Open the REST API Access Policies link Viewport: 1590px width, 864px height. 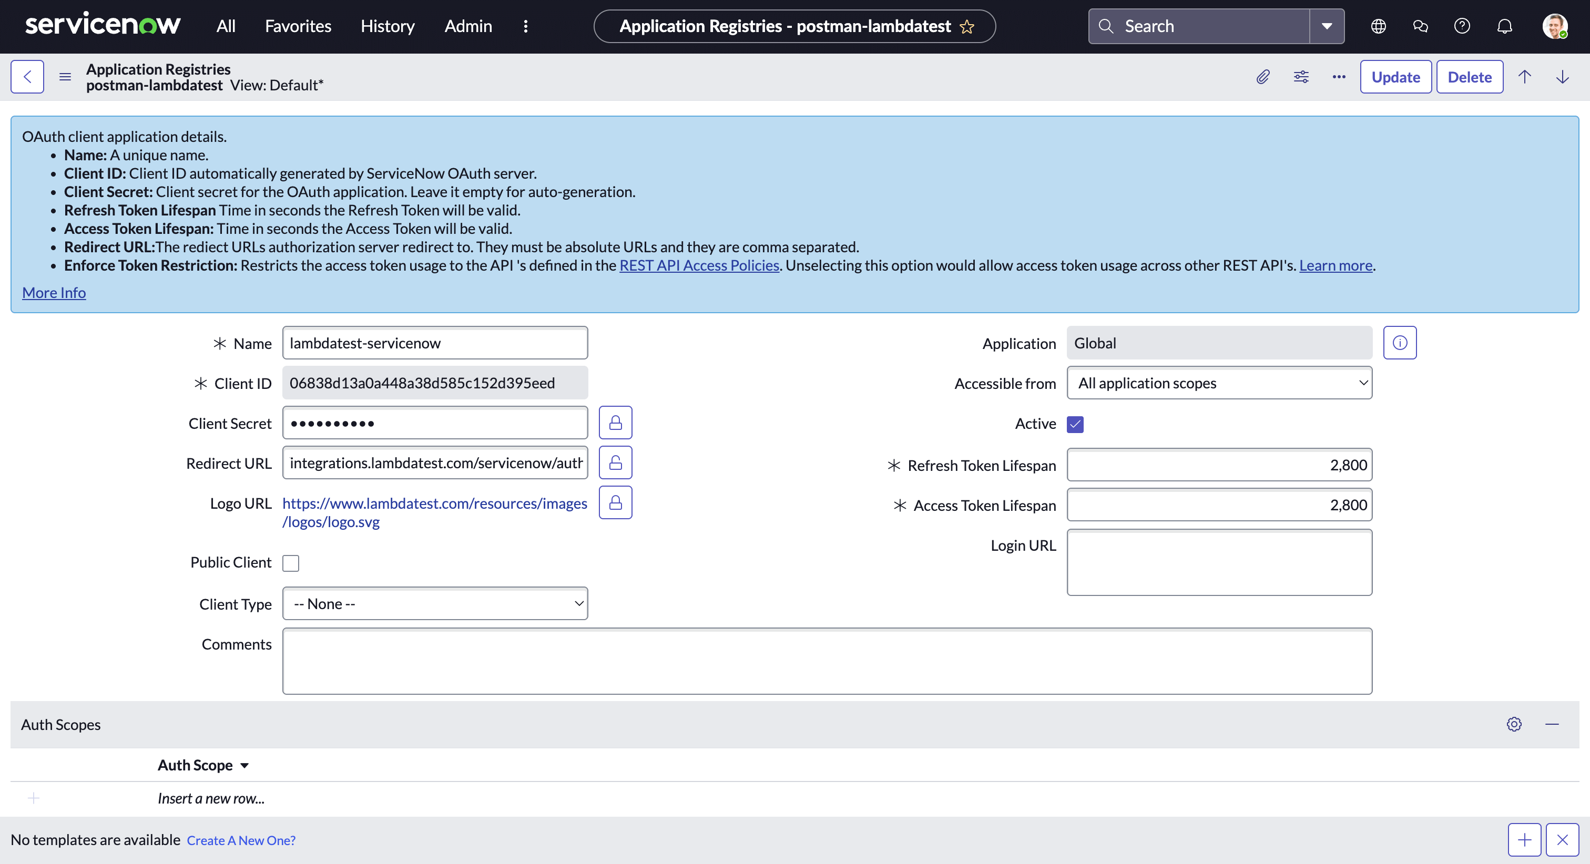tap(699, 265)
